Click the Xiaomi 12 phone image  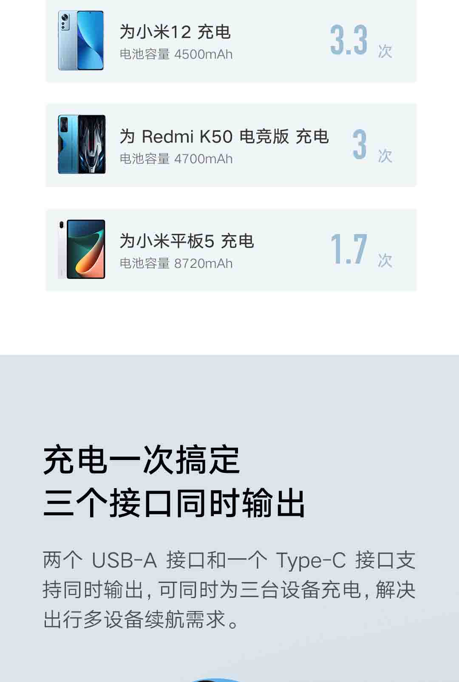(x=81, y=40)
